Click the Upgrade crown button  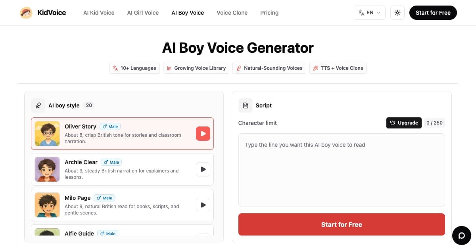pos(404,123)
